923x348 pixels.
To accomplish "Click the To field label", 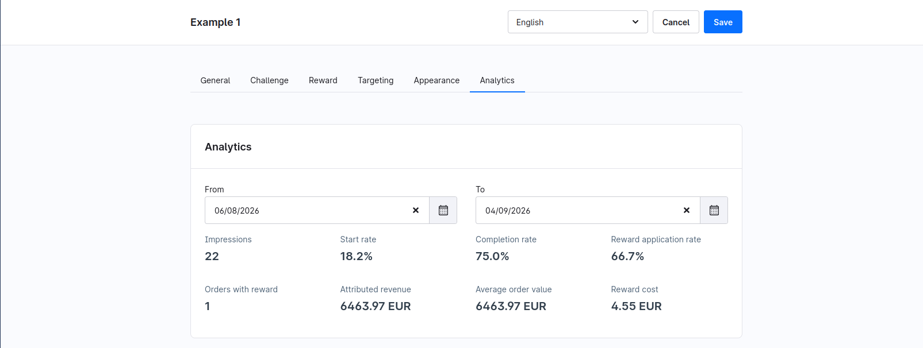I will pyautogui.click(x=480, y=190).
